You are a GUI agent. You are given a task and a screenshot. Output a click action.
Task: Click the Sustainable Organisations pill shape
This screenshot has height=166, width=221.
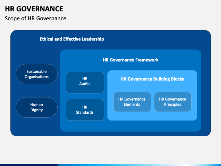(37, 74)
